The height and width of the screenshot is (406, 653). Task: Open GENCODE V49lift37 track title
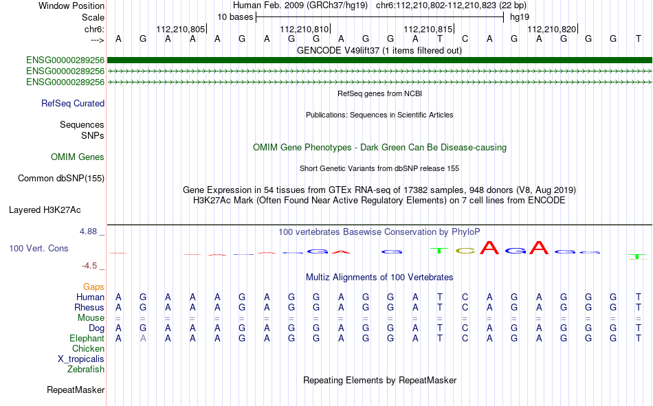tap(379, 50)
